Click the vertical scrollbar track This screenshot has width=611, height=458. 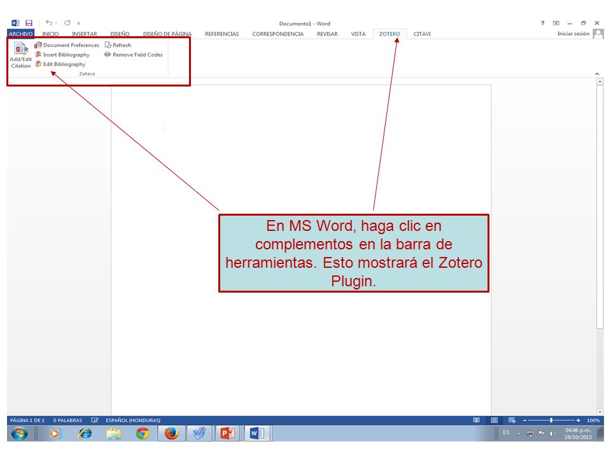[600, 247]
